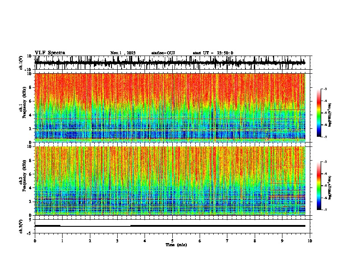This screenshot has width=349, height=270.
Task: Click the "-7" label on ch.1 color bar
Action: [x=325, y=137]
